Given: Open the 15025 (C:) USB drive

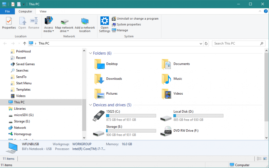Looking at the screenshot, I should pyautogui.click(x=98, y=116).
